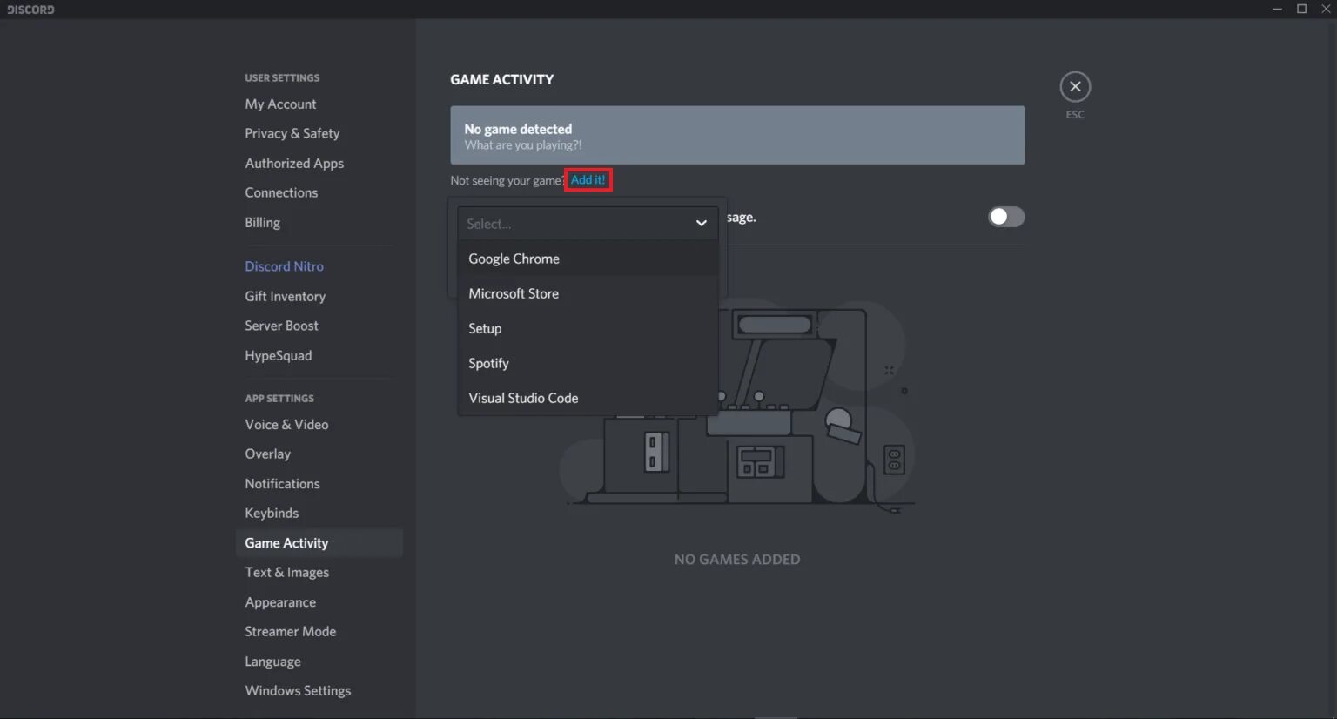The width and height of the screenshot is (1337, 719).
Task: Minimize the Discord window
Action: [x=1277, y=9]
